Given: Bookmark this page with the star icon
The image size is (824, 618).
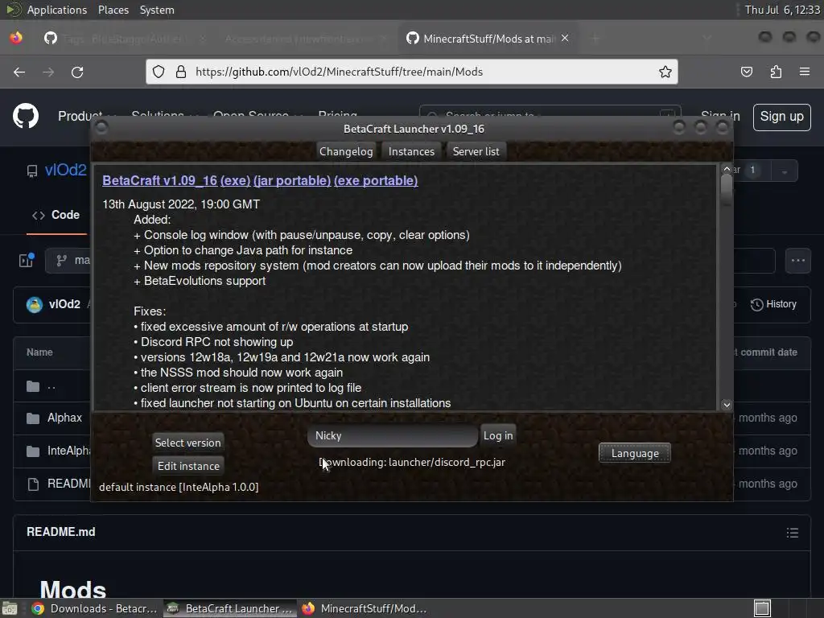Looking at the screenshot, I should pos(665,72).
